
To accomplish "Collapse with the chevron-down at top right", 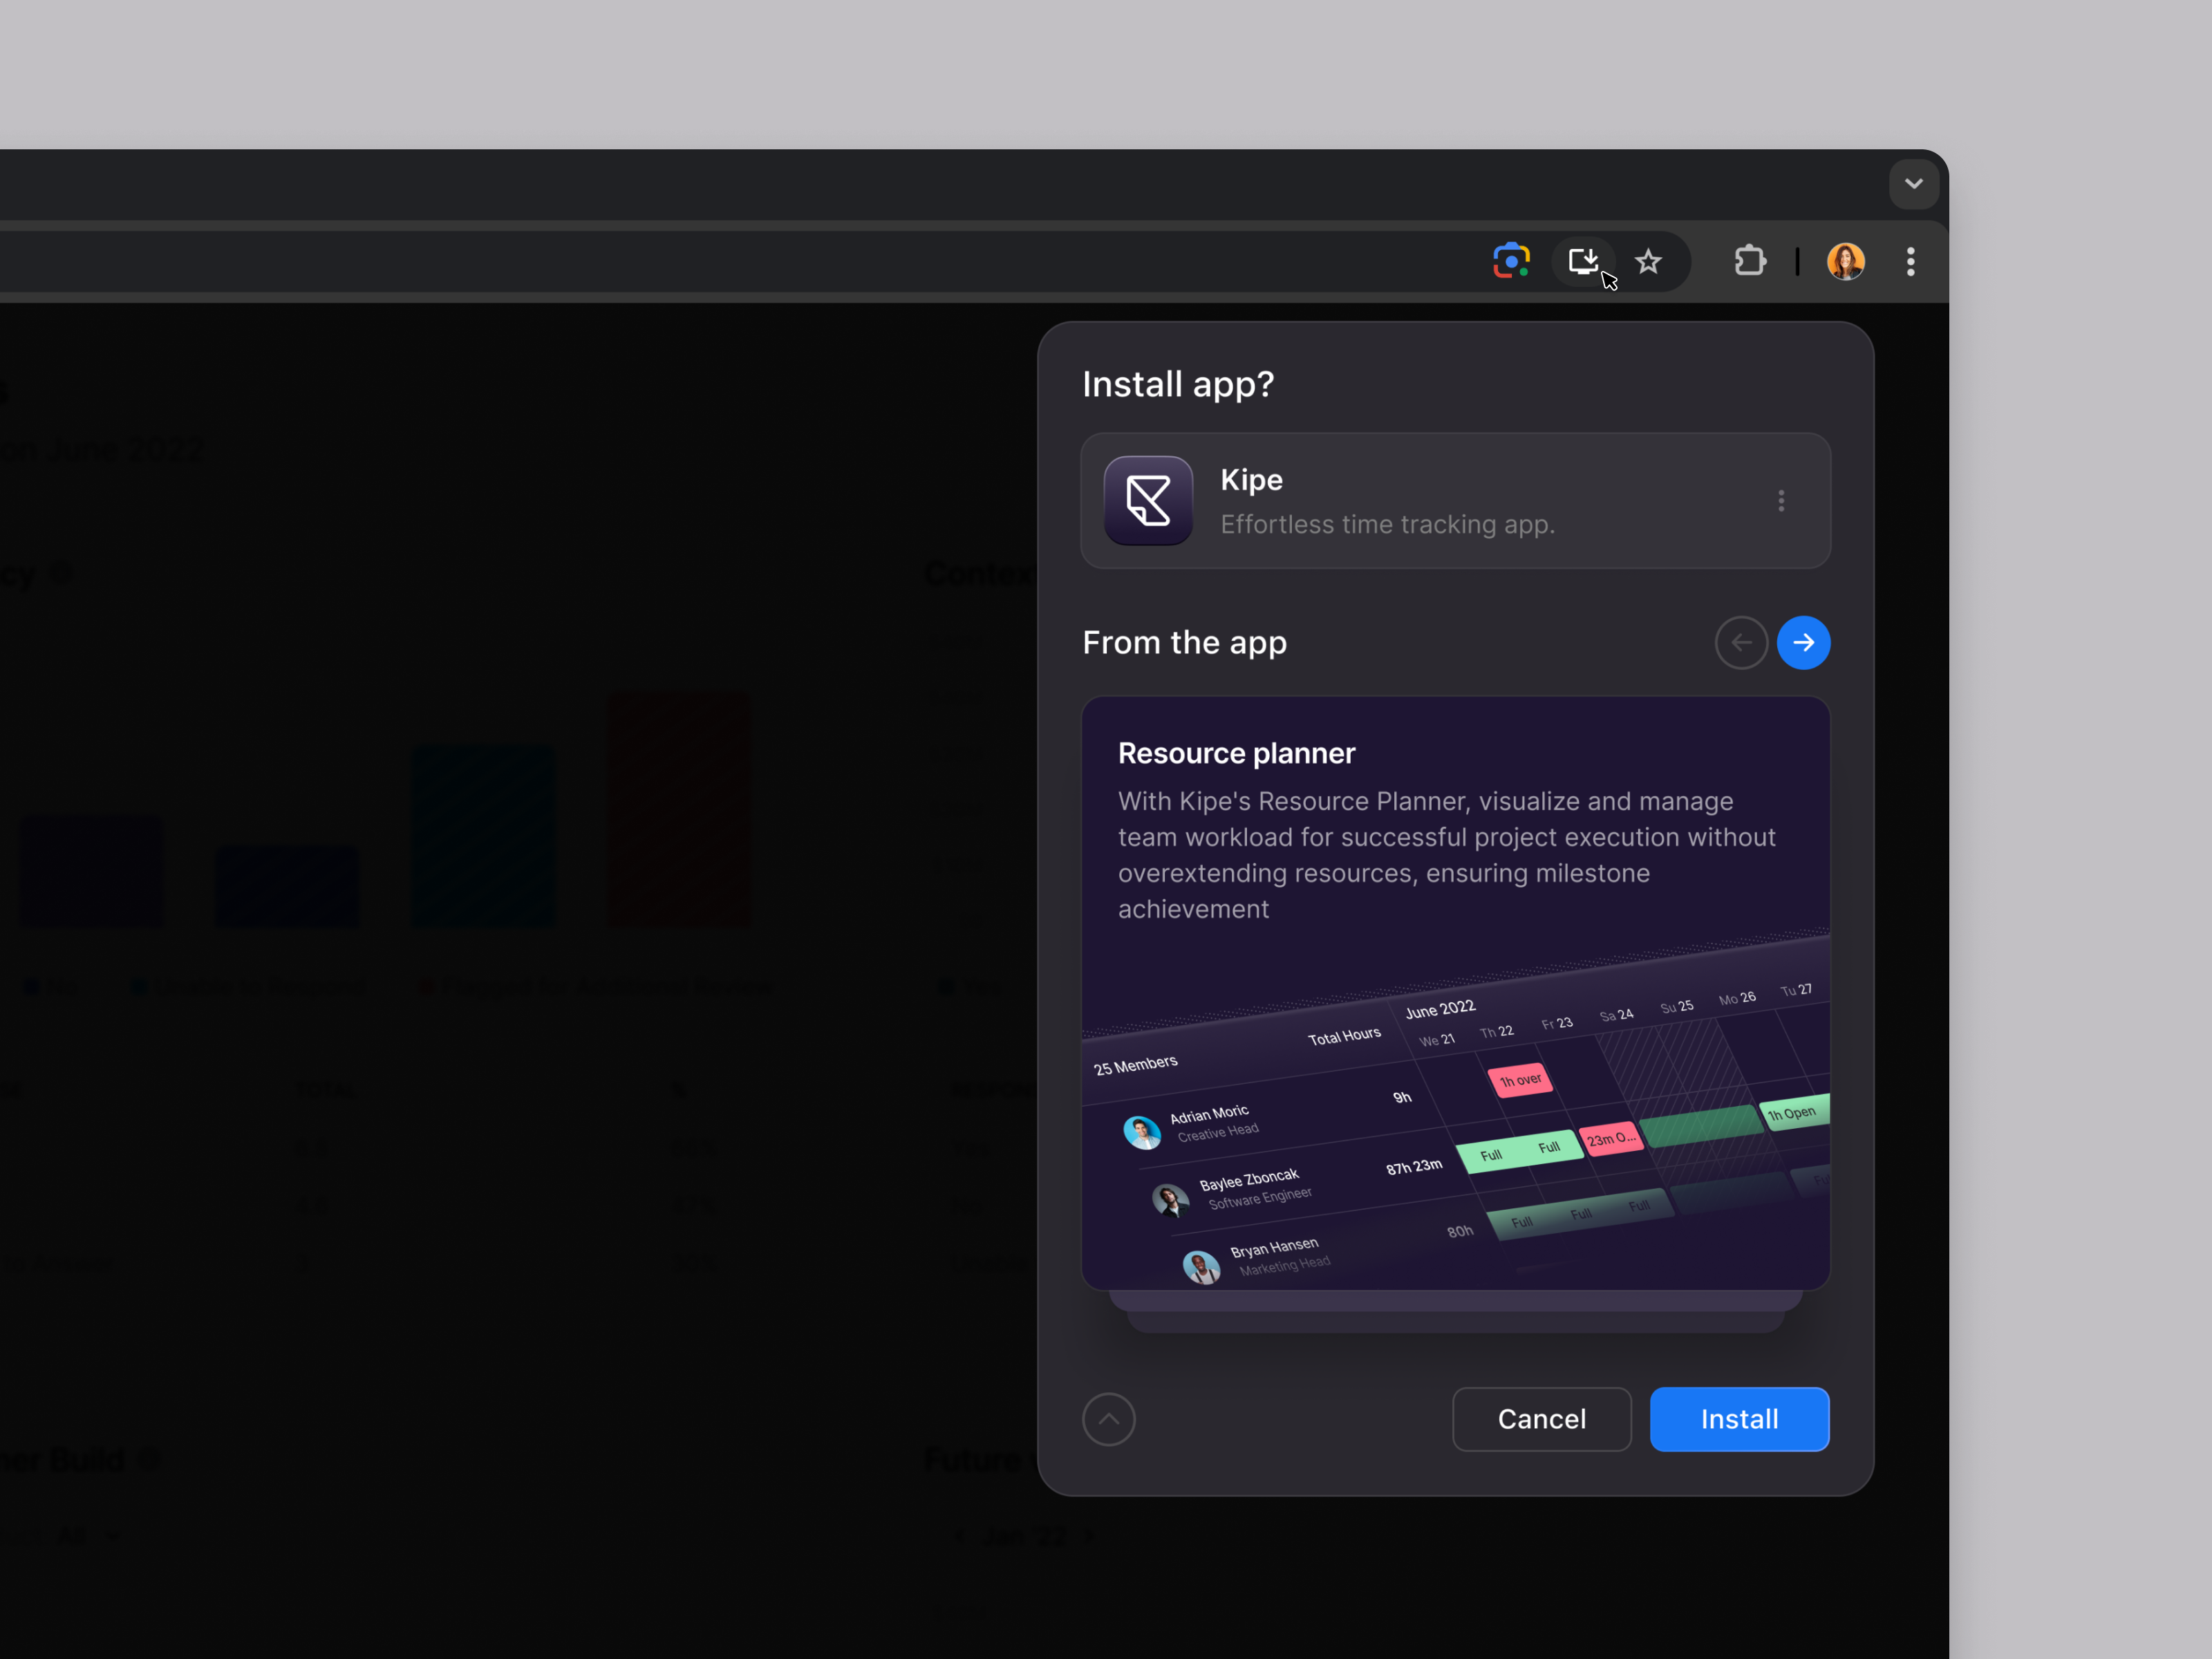I will 1913,184.
